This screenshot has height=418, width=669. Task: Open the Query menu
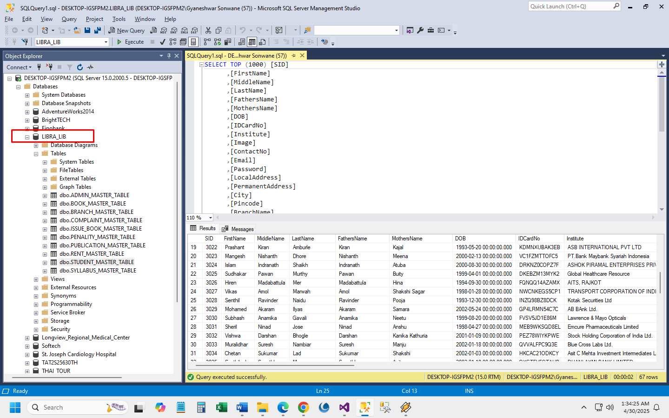point(69,19)
